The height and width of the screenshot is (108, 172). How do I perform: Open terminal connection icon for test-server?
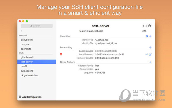coord(145,26)
